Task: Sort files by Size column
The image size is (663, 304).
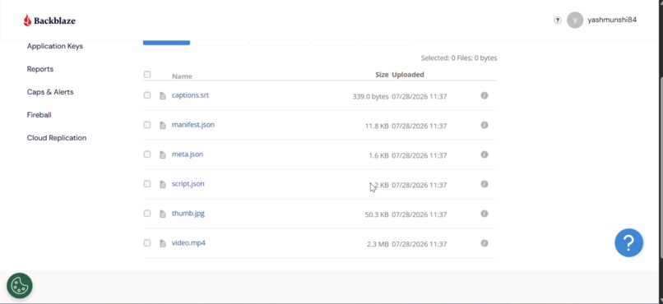Action: pyautogui.click(x=382, y=74)
